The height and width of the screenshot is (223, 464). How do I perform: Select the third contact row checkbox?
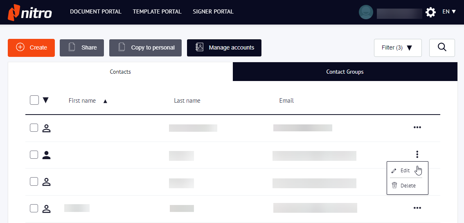pos(34,182)
